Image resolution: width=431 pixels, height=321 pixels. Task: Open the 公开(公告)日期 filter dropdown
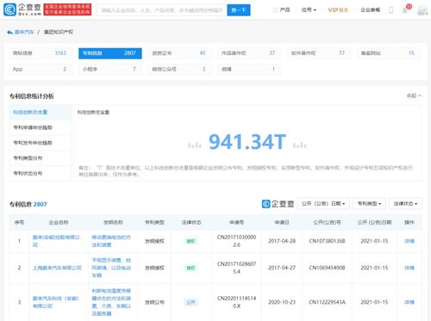point(323,204)
